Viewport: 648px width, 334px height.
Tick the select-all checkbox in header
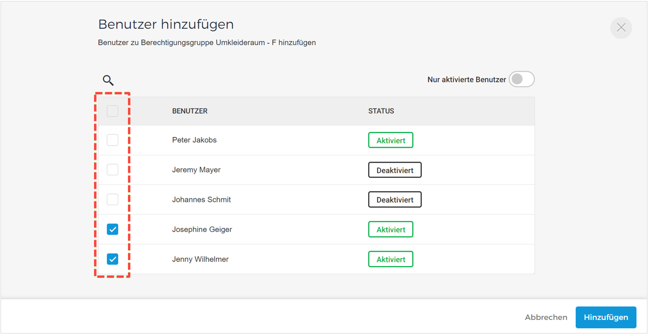coord(112,111)
